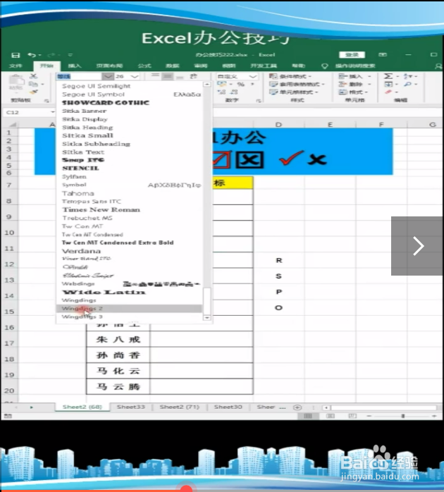
Task: Click the zoom slider handle in the status bar
Action: click(403, 416)
